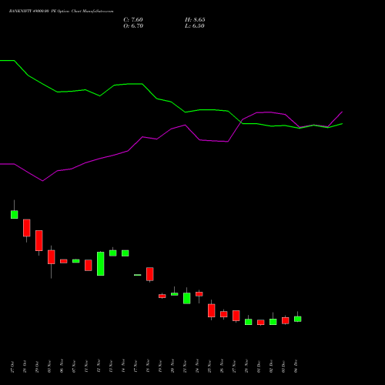Screen dimensions: 385x385
Task: Select the high value H: 8.65
Action: tap(195, 20)
